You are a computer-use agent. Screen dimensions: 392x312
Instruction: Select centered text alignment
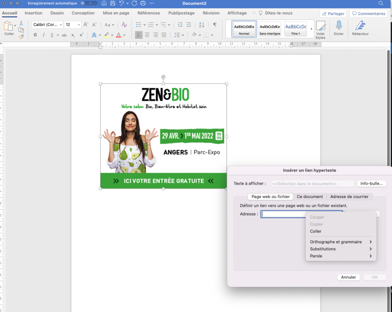(x=147, y=35)
